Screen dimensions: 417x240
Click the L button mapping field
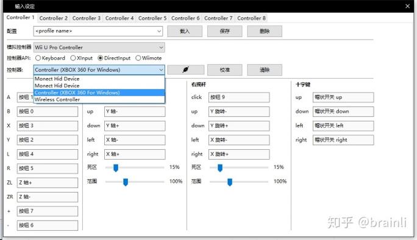48,154
